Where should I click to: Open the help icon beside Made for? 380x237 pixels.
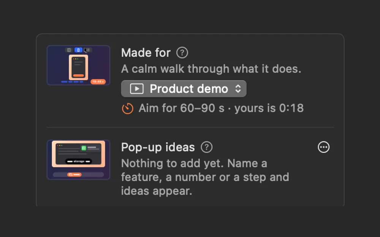[x=182, y=52]
